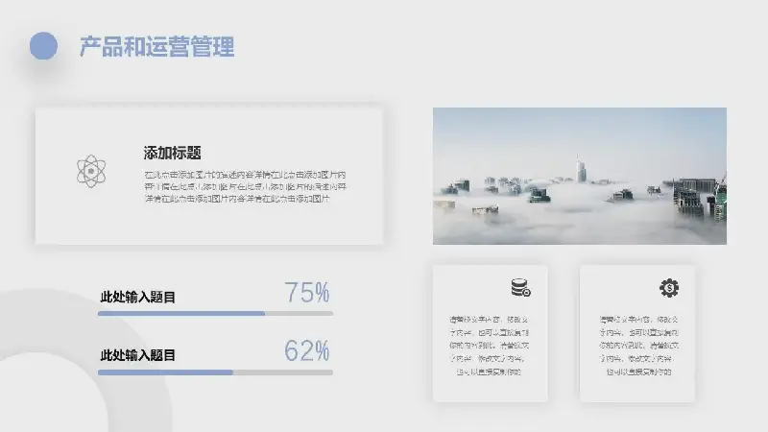Select the 75% percentage number
This screenshot has width=768, height=432.
(x=307, y=293)
